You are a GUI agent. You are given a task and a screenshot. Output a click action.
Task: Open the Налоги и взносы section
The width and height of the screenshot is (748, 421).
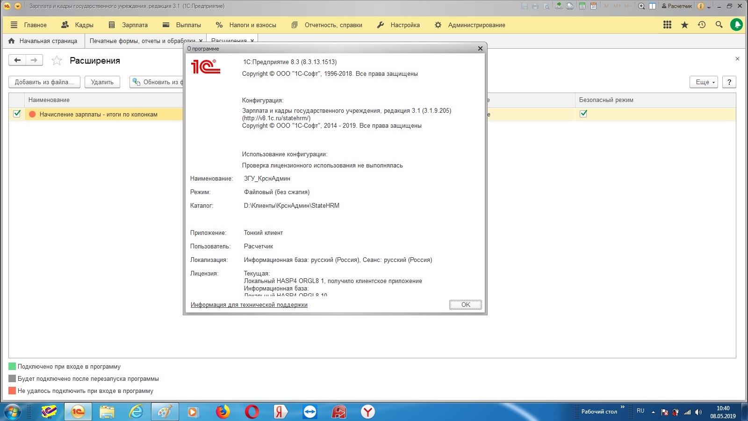pos(246,25)
